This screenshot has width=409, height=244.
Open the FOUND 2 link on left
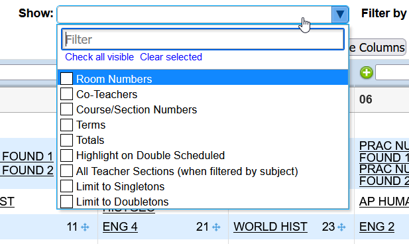[27, 170]
